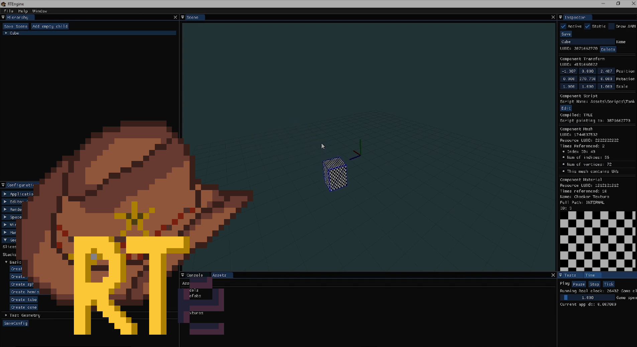The image size is (637, 347).
Task: Open the Help menu
Action: 23,11
